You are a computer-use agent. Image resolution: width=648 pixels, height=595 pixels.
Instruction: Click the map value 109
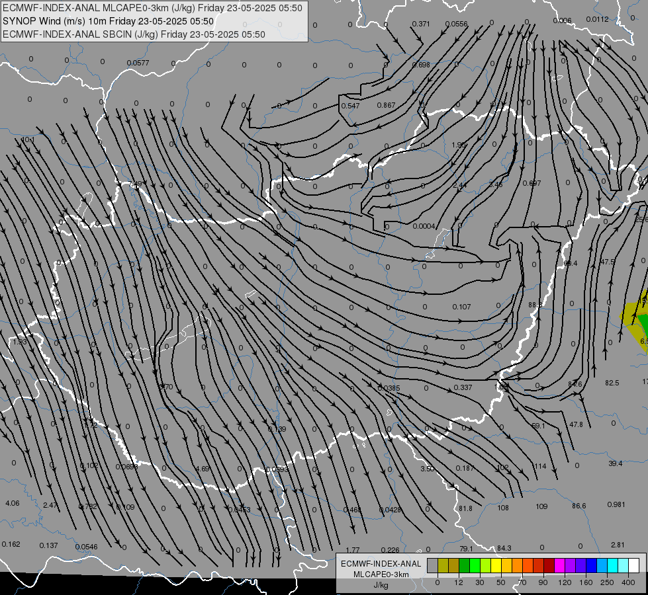541,506
